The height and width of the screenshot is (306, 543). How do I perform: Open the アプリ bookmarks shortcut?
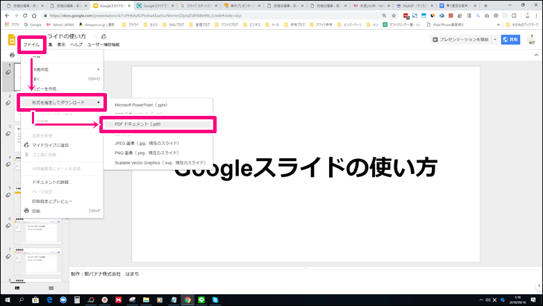[x=12, y=24]
